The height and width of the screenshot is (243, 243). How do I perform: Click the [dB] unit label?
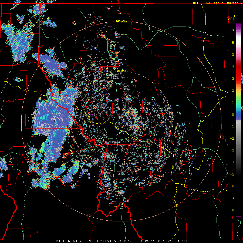[x=230, y=19]
